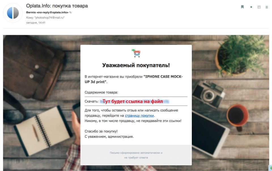Click the magnifier icon next to sender address
This screenshot has width=272, height=171.
pos(70,12)
